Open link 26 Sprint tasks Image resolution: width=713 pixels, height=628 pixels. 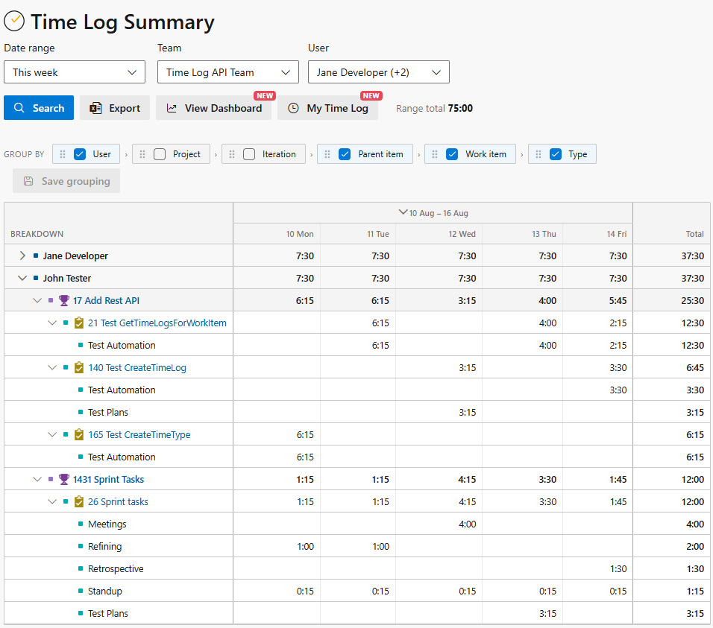[118, 502]
